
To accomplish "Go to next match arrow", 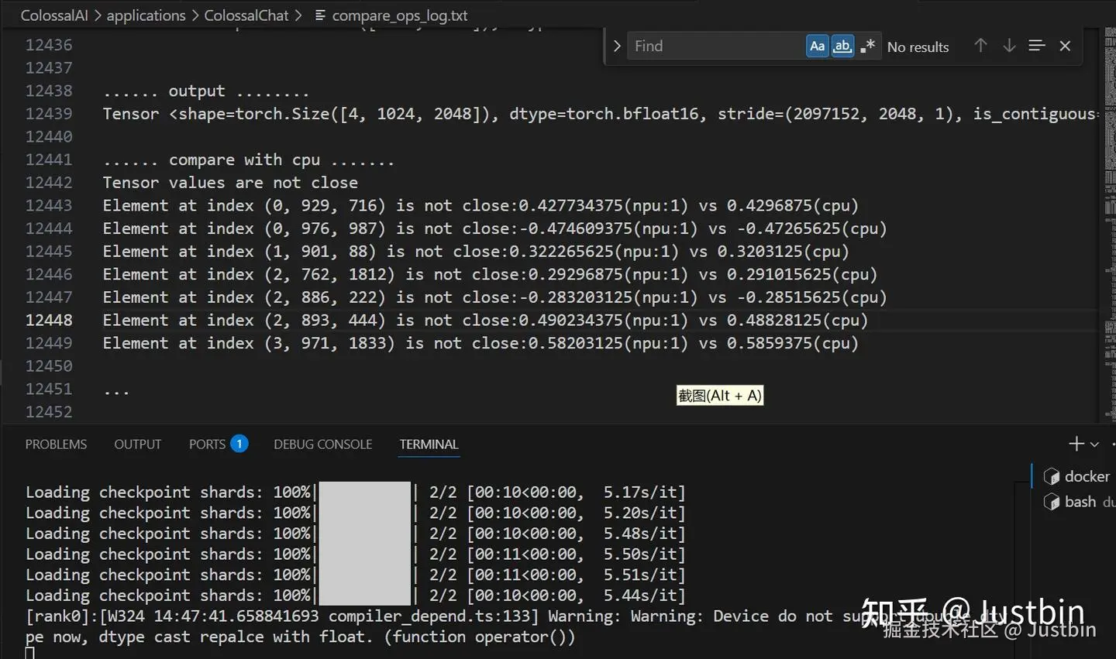I will pos(1009,46).
